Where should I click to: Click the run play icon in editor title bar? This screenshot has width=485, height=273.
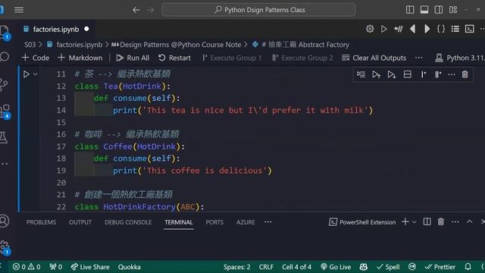[x=384, y=29]
